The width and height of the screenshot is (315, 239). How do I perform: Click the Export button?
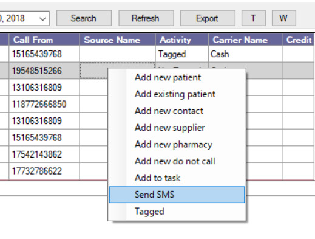coord(208,18)
